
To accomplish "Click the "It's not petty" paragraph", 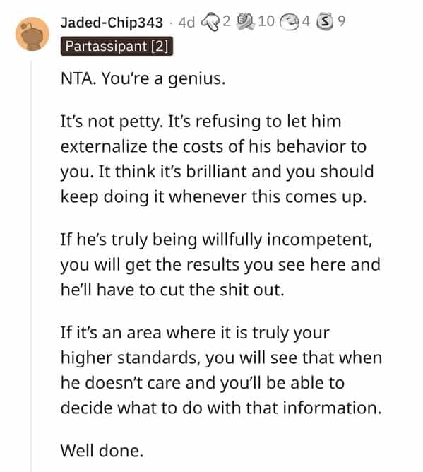I will [x=217, y=159].
